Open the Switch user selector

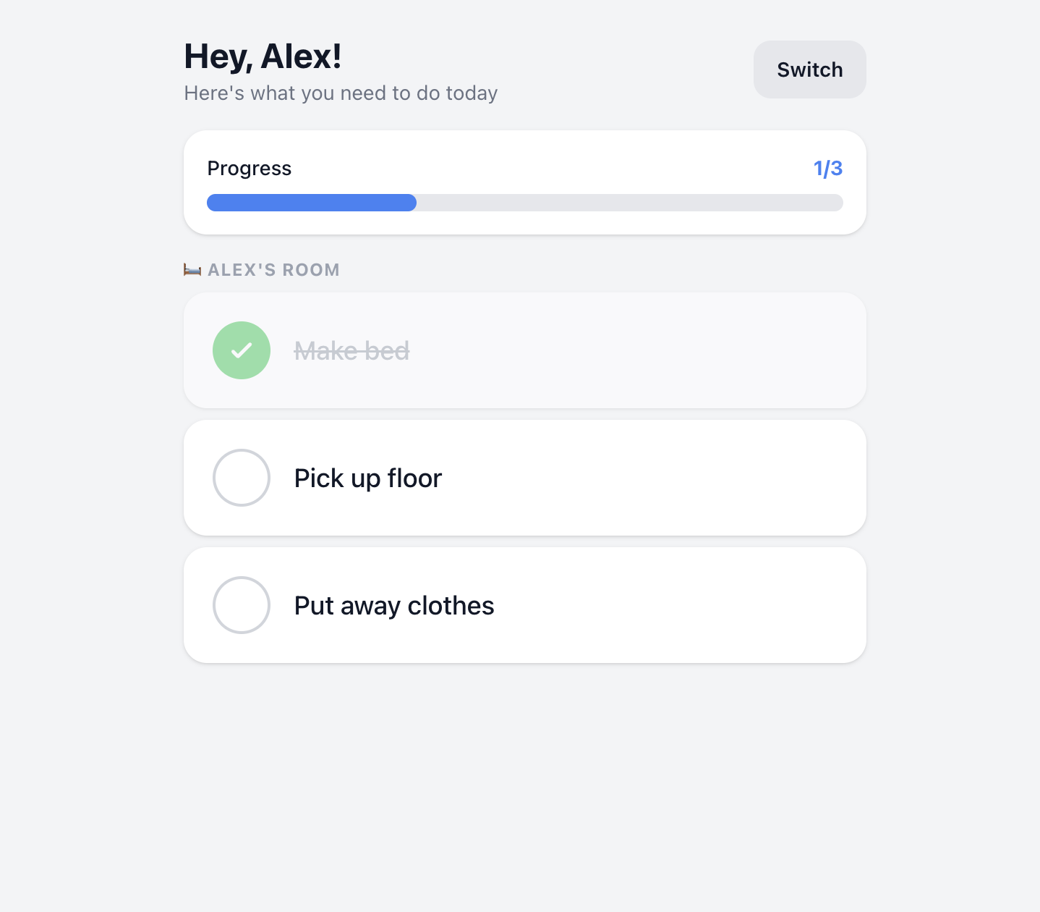809,69
